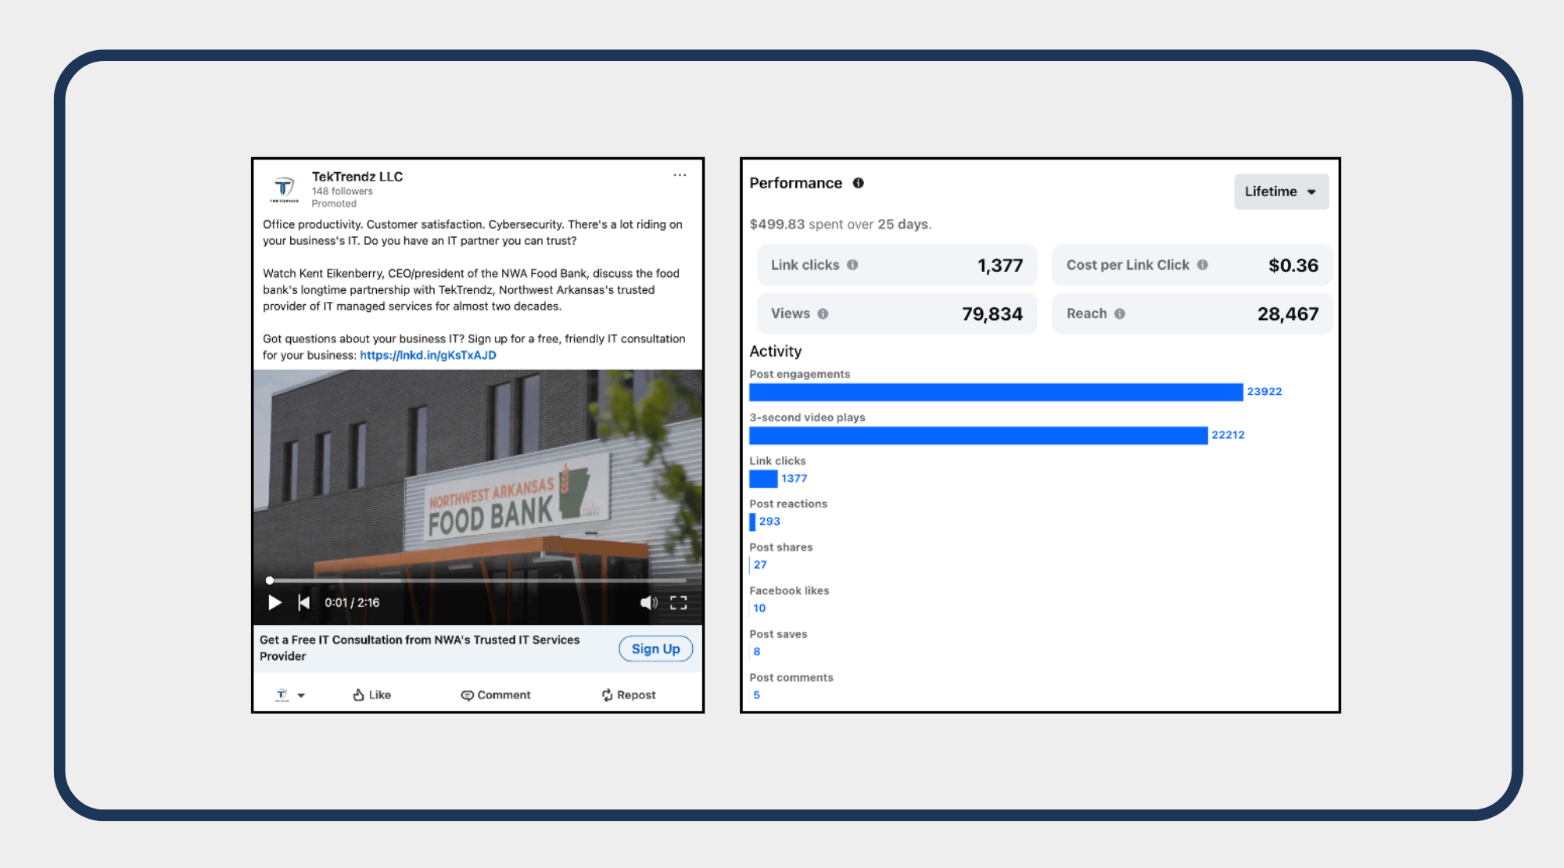Select the Activity section header
This screenshot has width=1564, height=868.
click(x=775, y=351)
